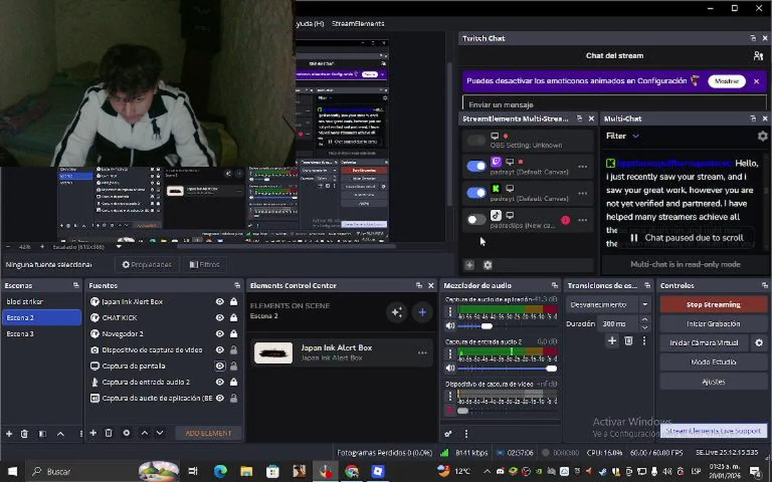Enable TikTok padraclips output switch

[x=476, y=220]
